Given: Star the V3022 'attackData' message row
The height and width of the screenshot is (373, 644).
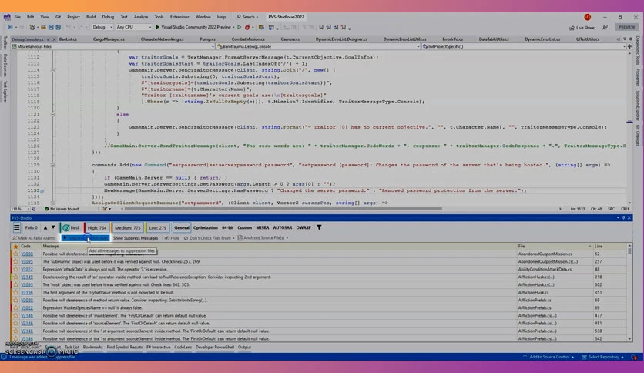Looking at the screenshot, I should coord(15,270).
